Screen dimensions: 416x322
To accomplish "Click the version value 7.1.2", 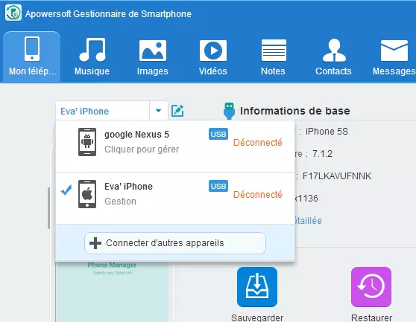I will [x=322, y=154].
